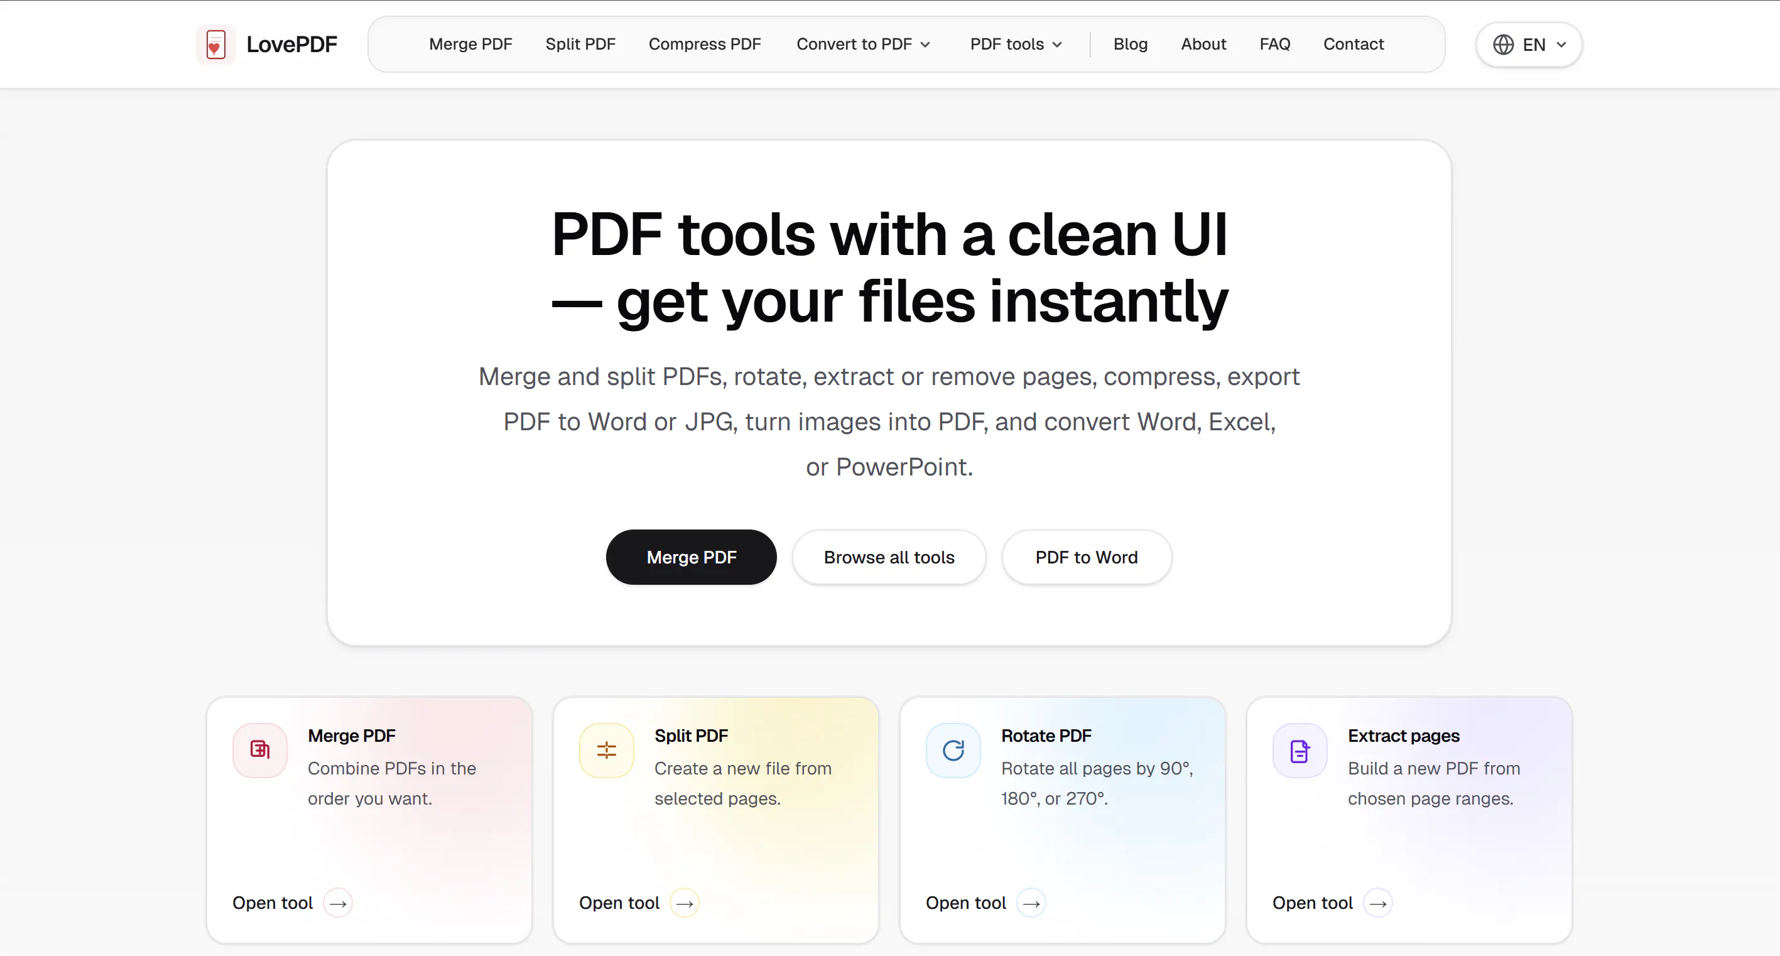
Task: Open Compress PDF in the navigation bar
Action: pyautogui.click(x=705, y=44)
